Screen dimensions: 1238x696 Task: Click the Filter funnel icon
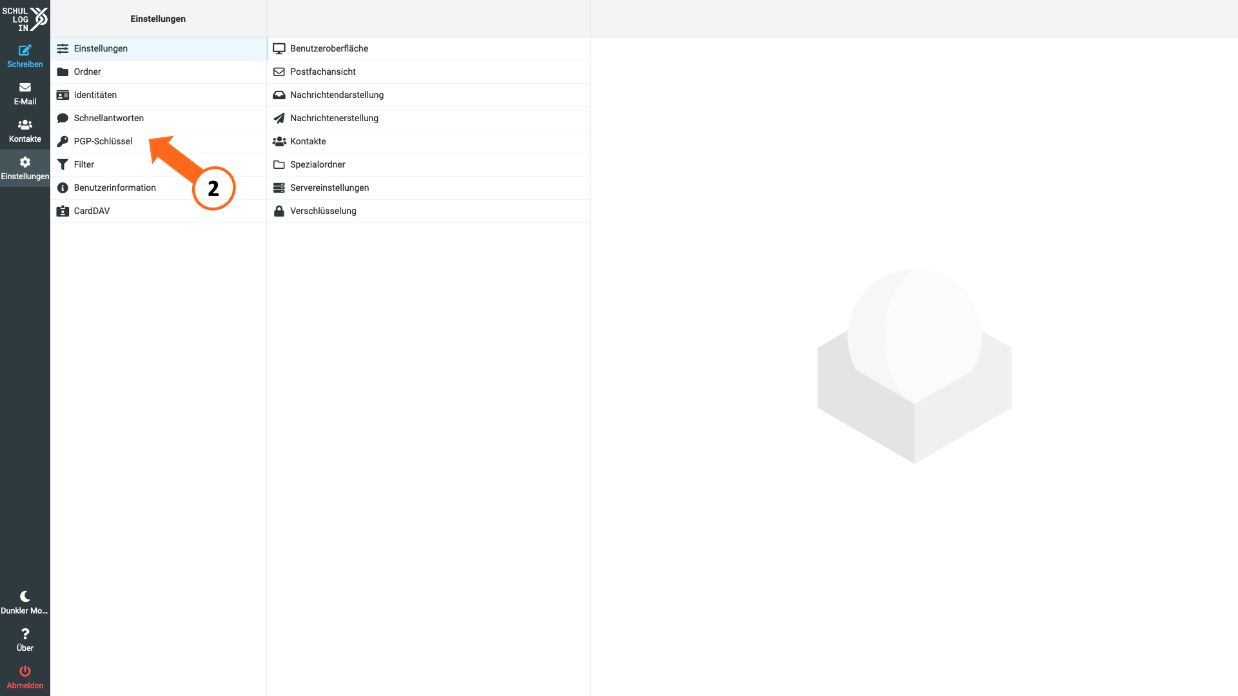(x=63, y=164)
